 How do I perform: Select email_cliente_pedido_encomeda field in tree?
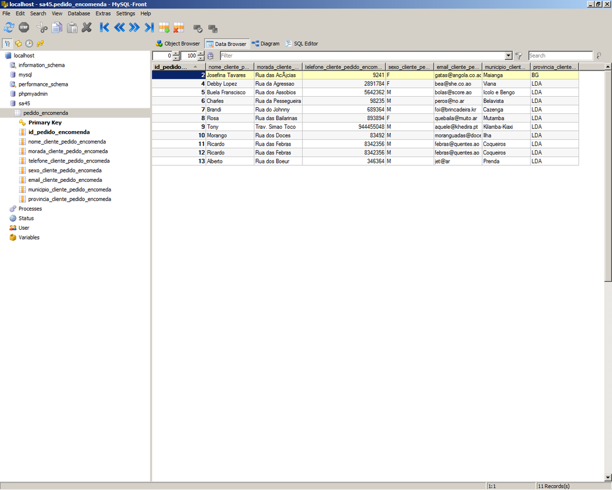pos(65,180)
